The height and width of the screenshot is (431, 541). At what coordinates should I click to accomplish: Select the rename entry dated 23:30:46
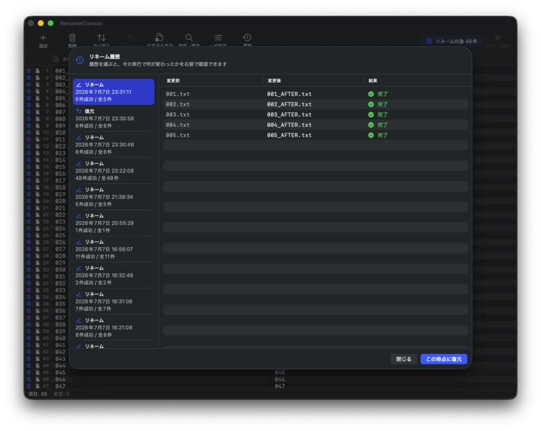click(114, 145)
